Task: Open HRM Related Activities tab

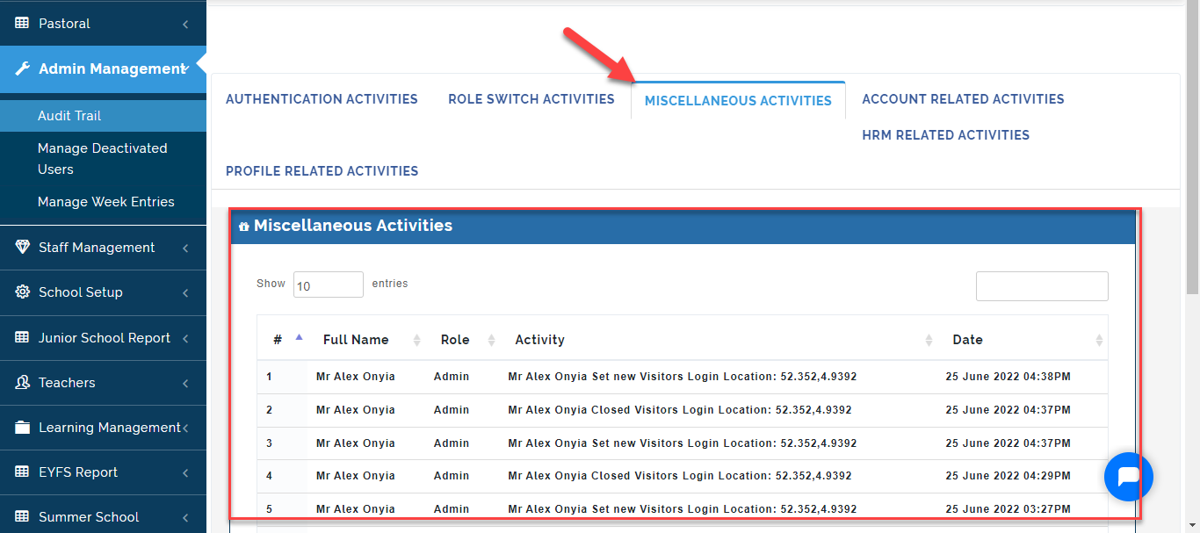Action: point(946,135)
